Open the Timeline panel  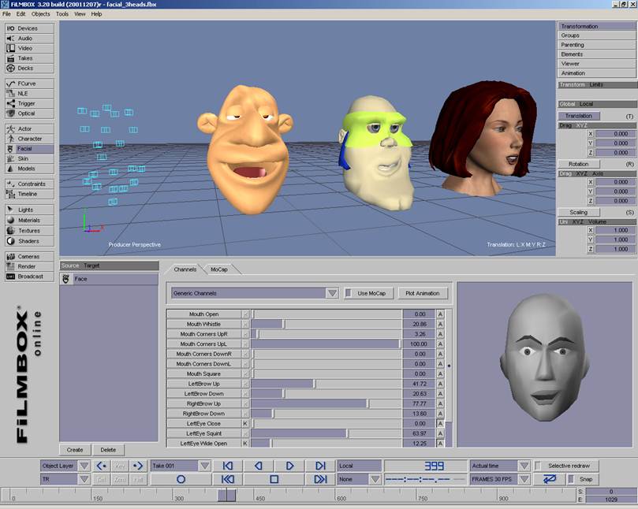(x=29, y=194)
